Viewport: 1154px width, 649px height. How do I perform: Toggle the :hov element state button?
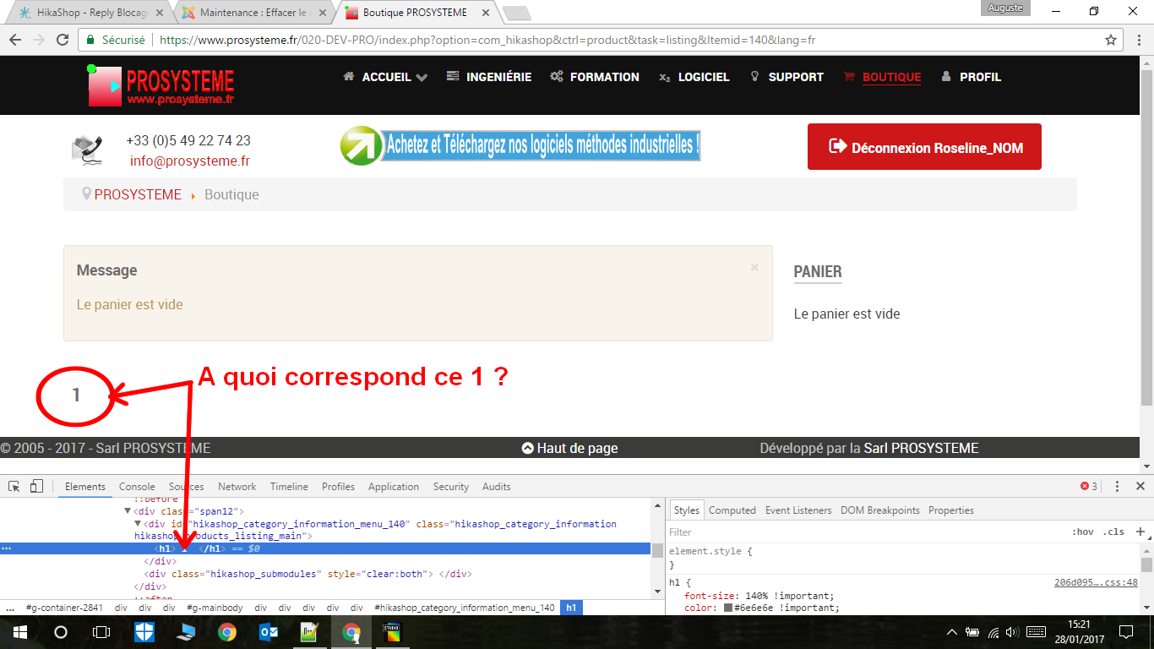[x=1082, y=532]
